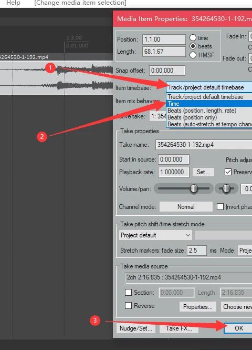Viewport: 252px width, 350px height.
Task: Select the time radio button
Action: (193, 38)
